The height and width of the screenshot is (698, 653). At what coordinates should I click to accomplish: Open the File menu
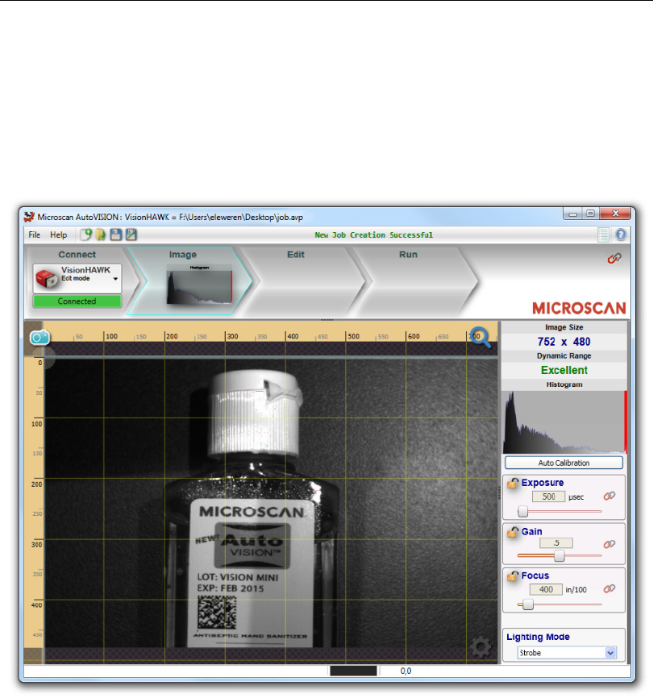click(35, 235)
